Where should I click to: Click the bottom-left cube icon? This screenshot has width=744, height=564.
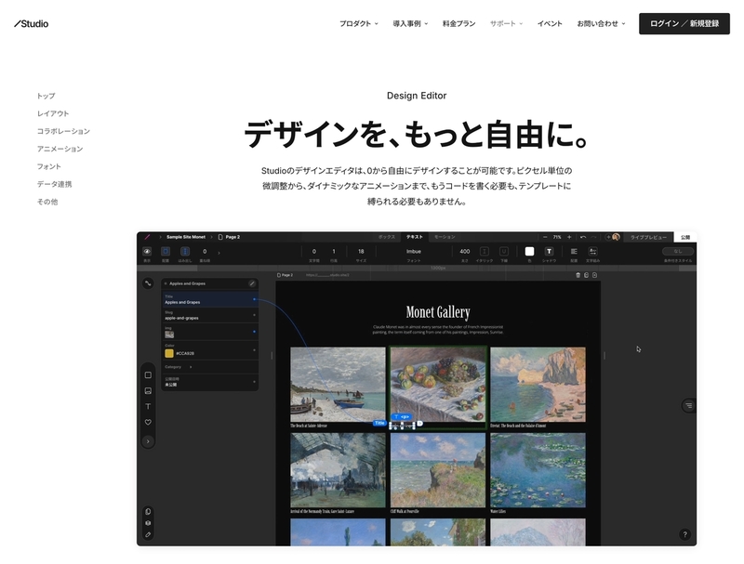(x=148, y=523)
